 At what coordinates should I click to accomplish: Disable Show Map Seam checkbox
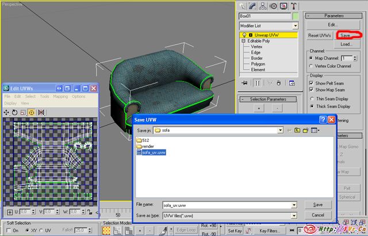312,90
